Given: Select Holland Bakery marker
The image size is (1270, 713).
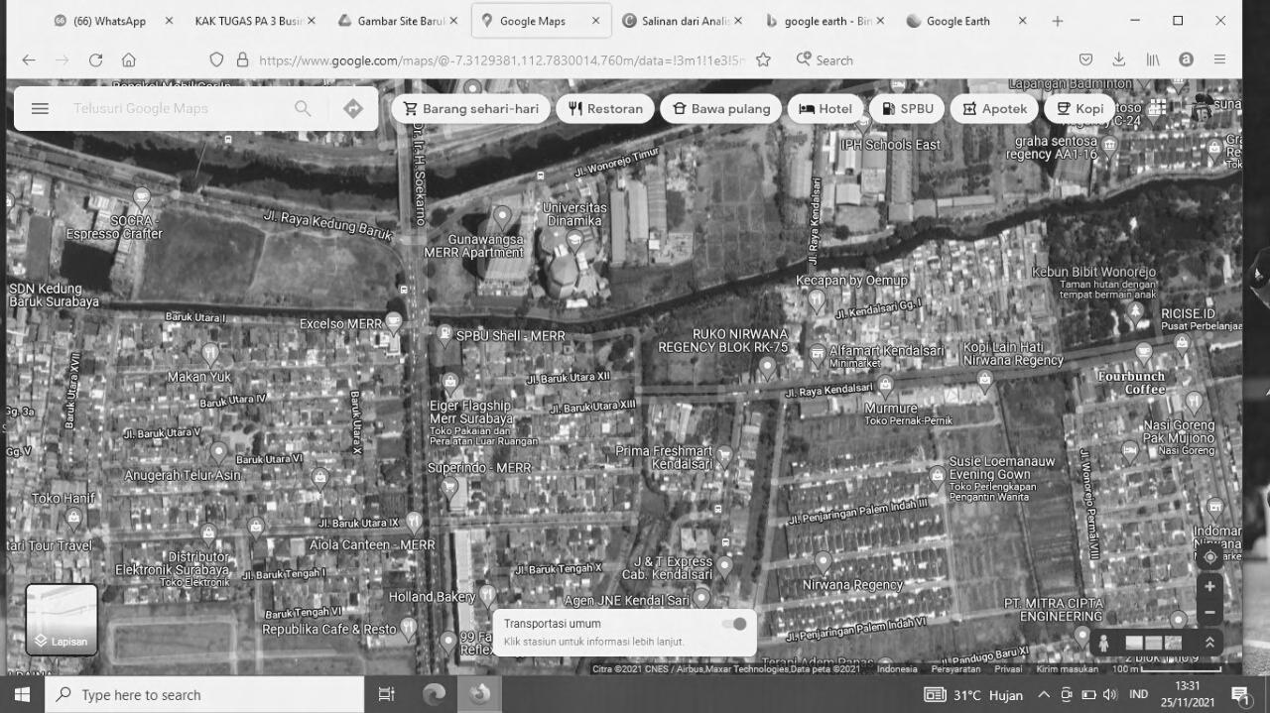Looking at the screenshot, I should click(x=487, y=595).
